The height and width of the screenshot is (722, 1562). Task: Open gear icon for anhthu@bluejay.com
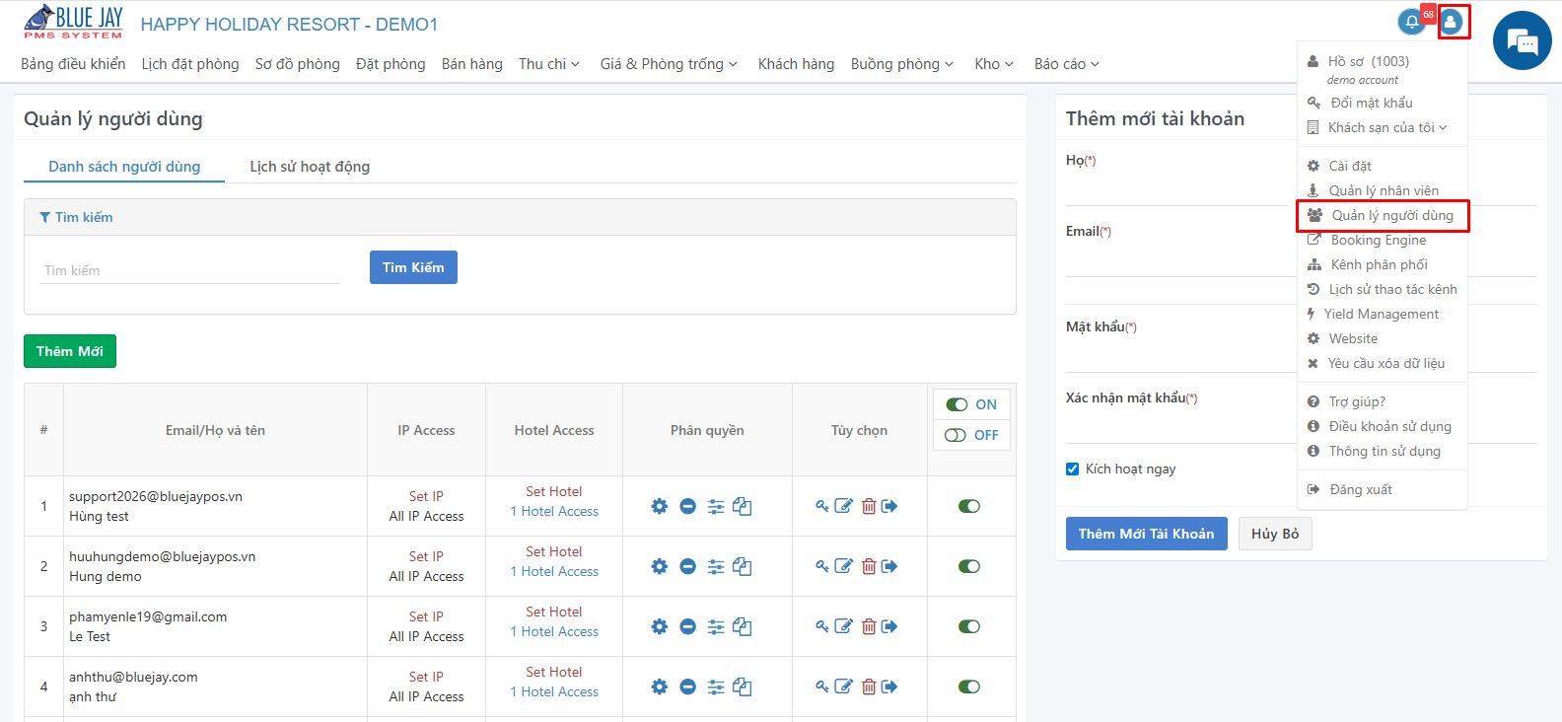pos(660,686)
